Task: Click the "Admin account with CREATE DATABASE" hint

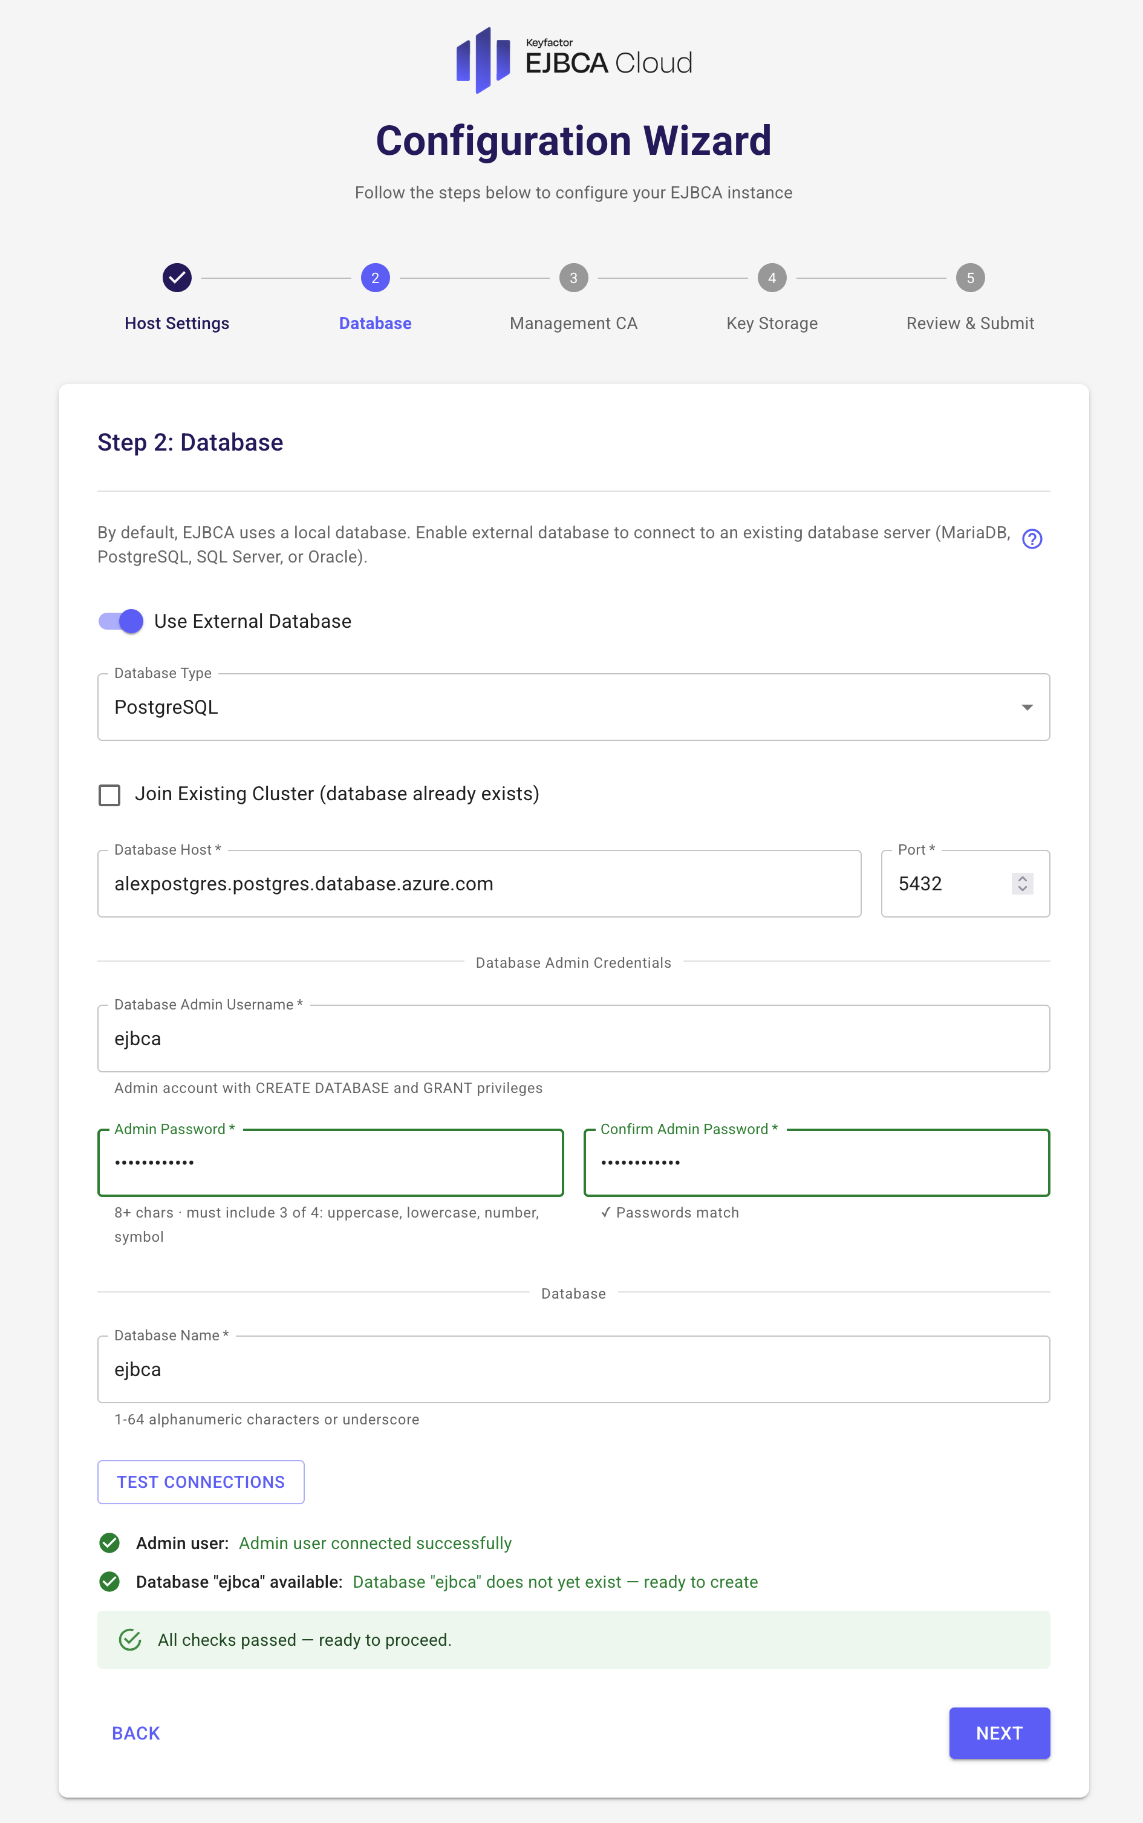Action: (329, 1088)
